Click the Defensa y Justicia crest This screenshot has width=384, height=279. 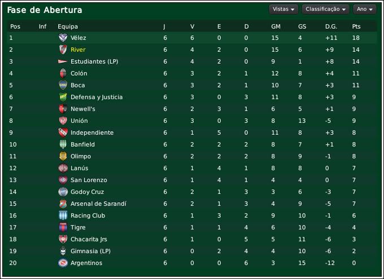63,97
